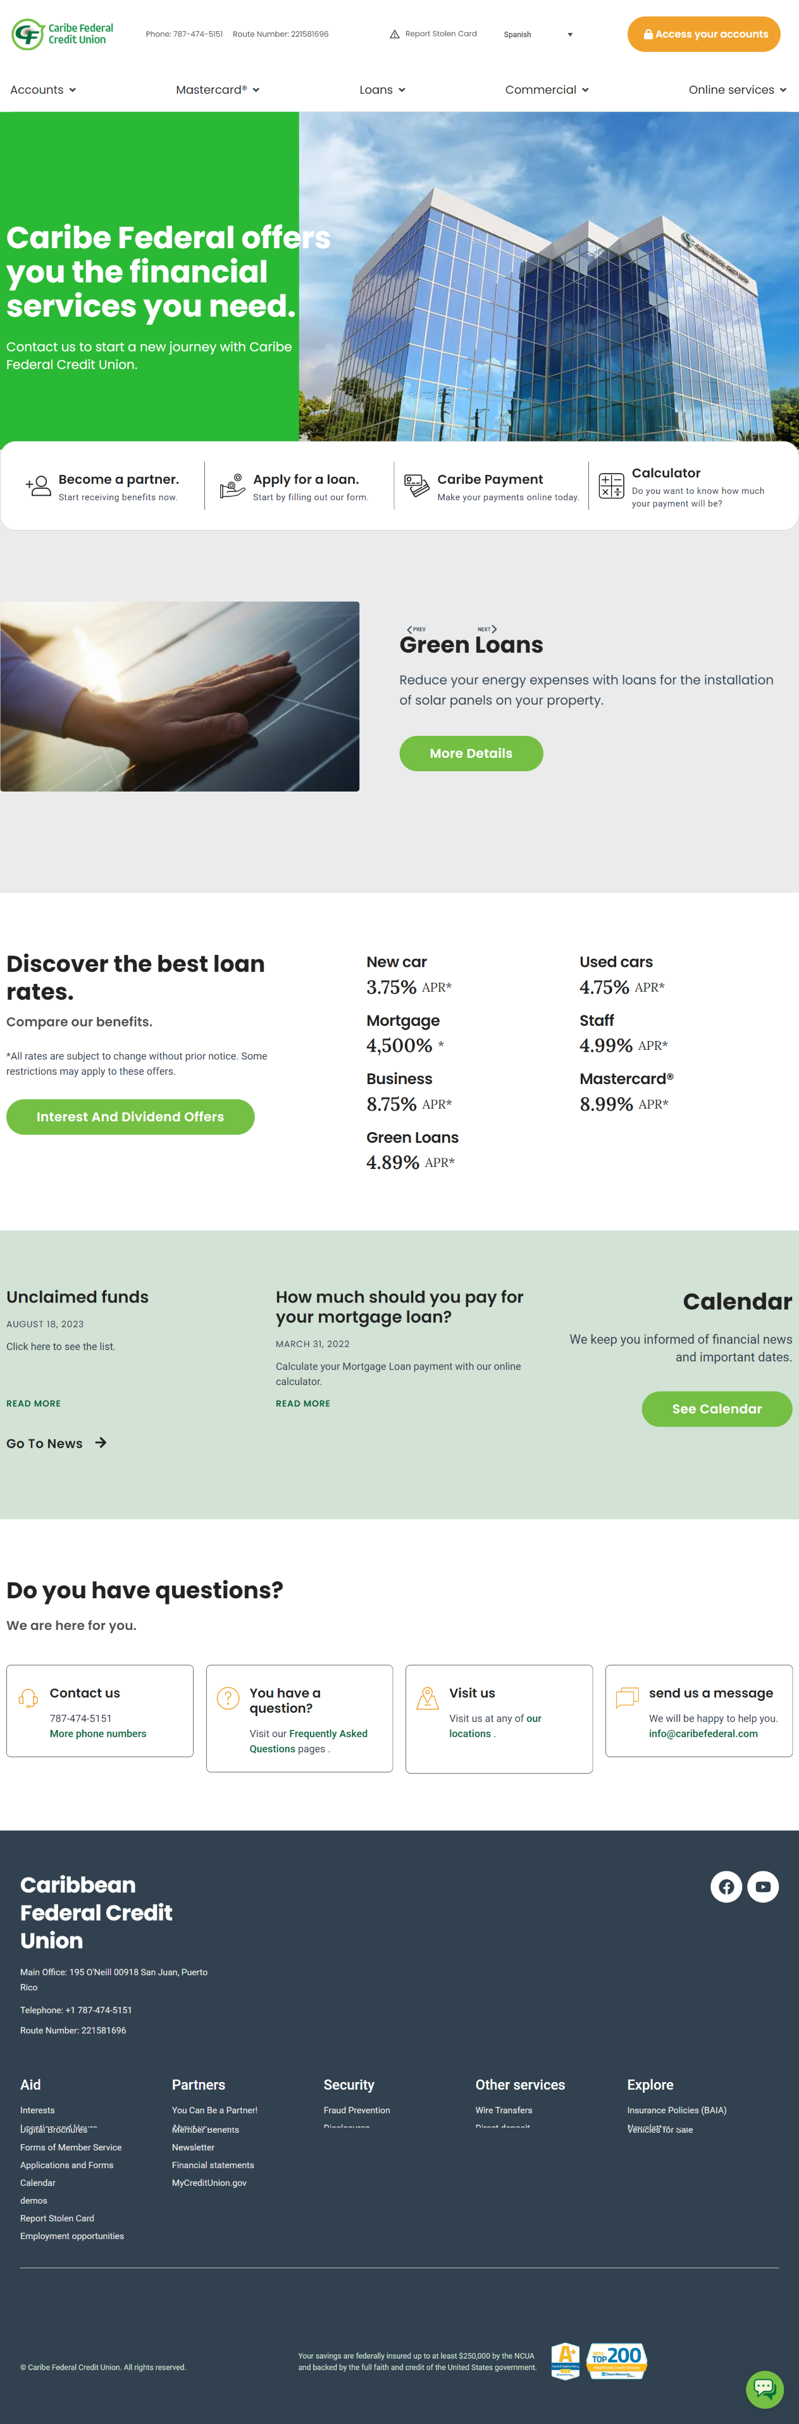Follow the Report Stolen Card link
Screen dimensions: 799x2424
pyautogui.click(x=433, y=34)
